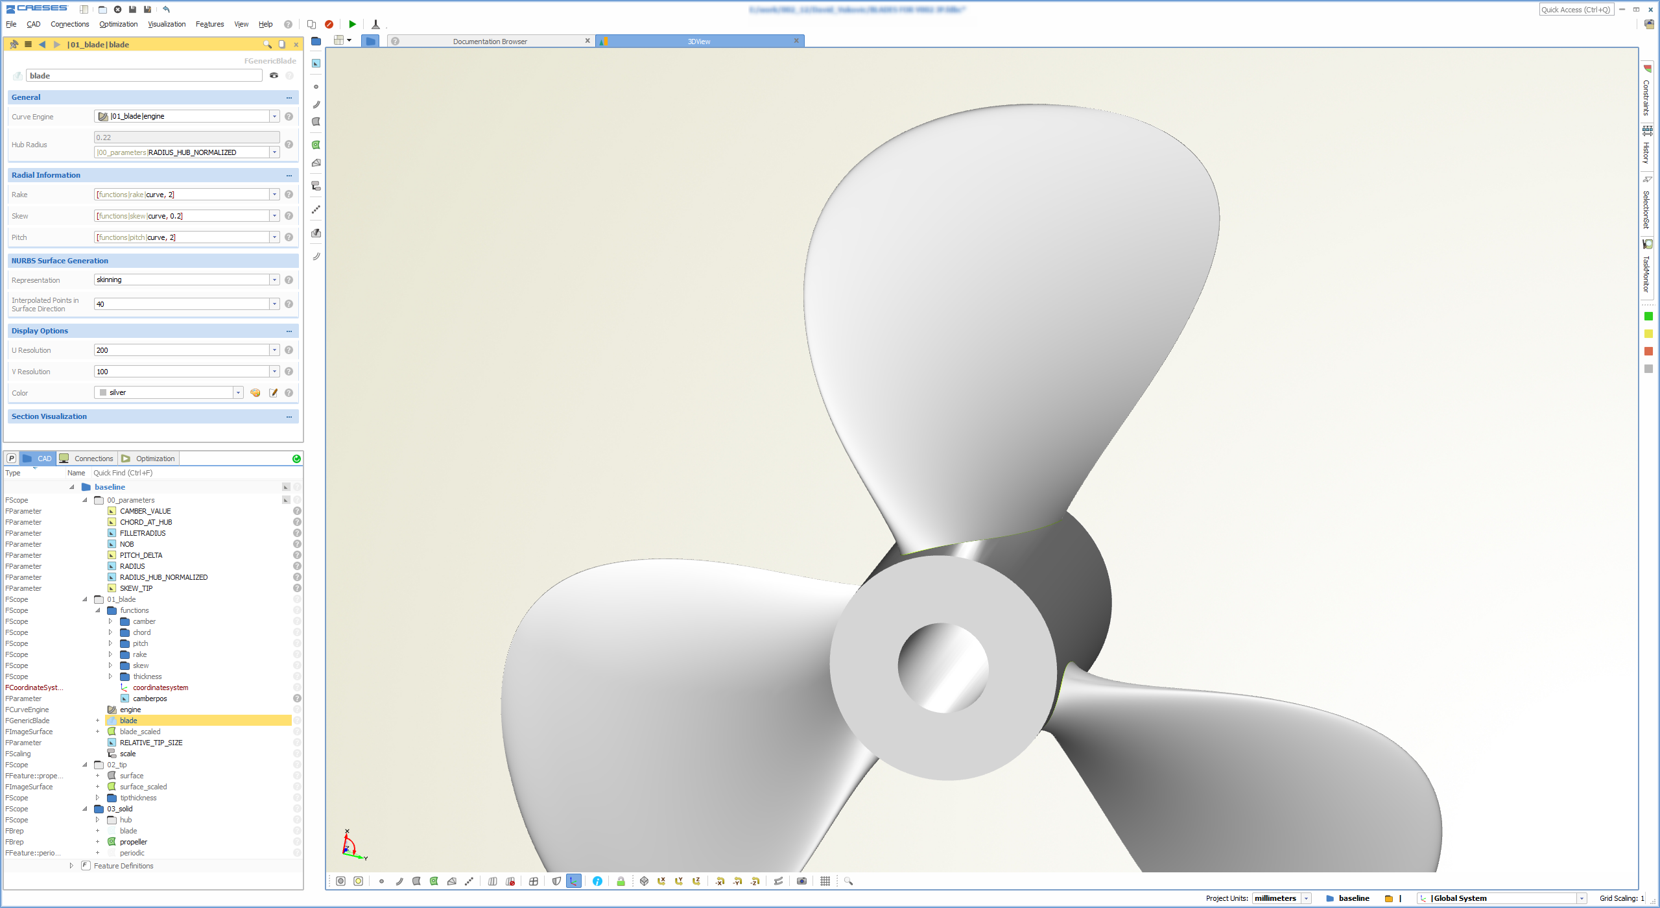Image resolution: width=1660 pixels, height=908 pixels.
Task: Click the camera screenshot icon in 3D toolbar
Action: pyautogui.click(x=802, y=881)
